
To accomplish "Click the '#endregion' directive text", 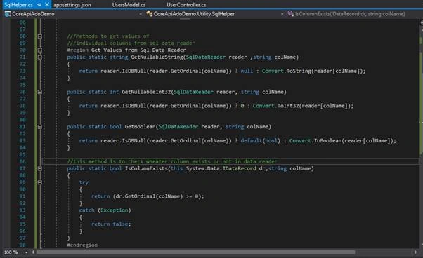I will coord(82,245).
